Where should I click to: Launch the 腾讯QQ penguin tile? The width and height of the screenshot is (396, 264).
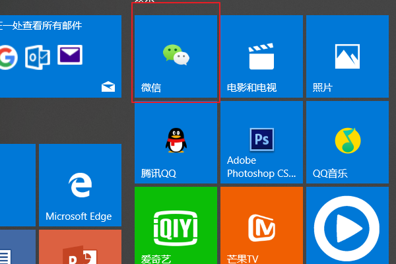point(176,143)
